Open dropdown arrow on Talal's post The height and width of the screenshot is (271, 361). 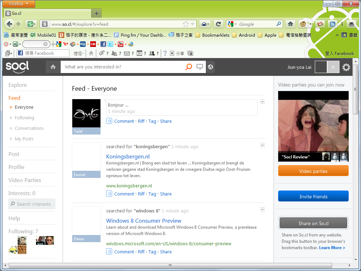pyautogui.click(x=262, y=102)
